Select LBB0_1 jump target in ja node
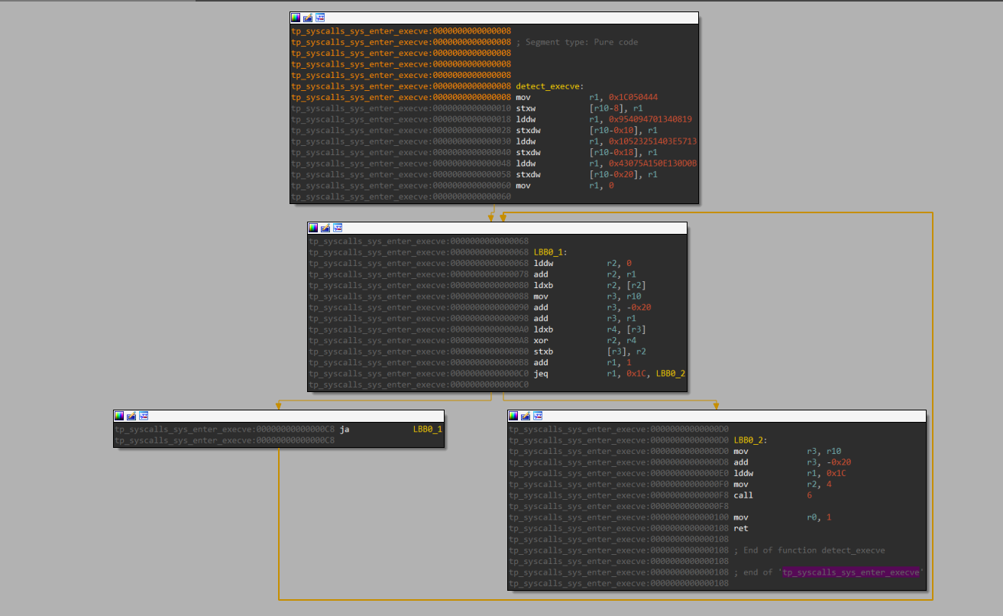 (x=427, y=430)
